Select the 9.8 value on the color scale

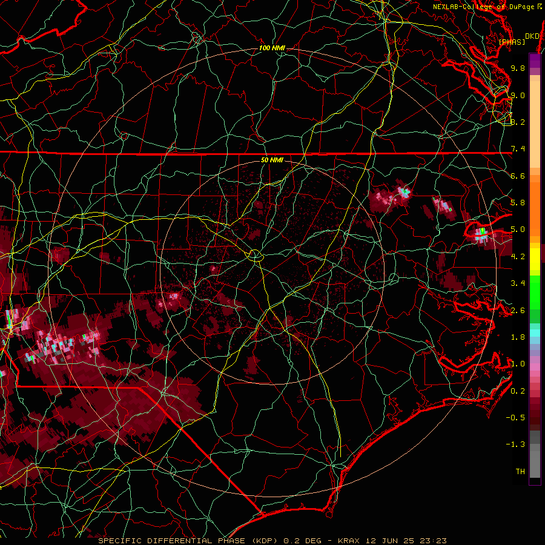(x=518, y=68)
